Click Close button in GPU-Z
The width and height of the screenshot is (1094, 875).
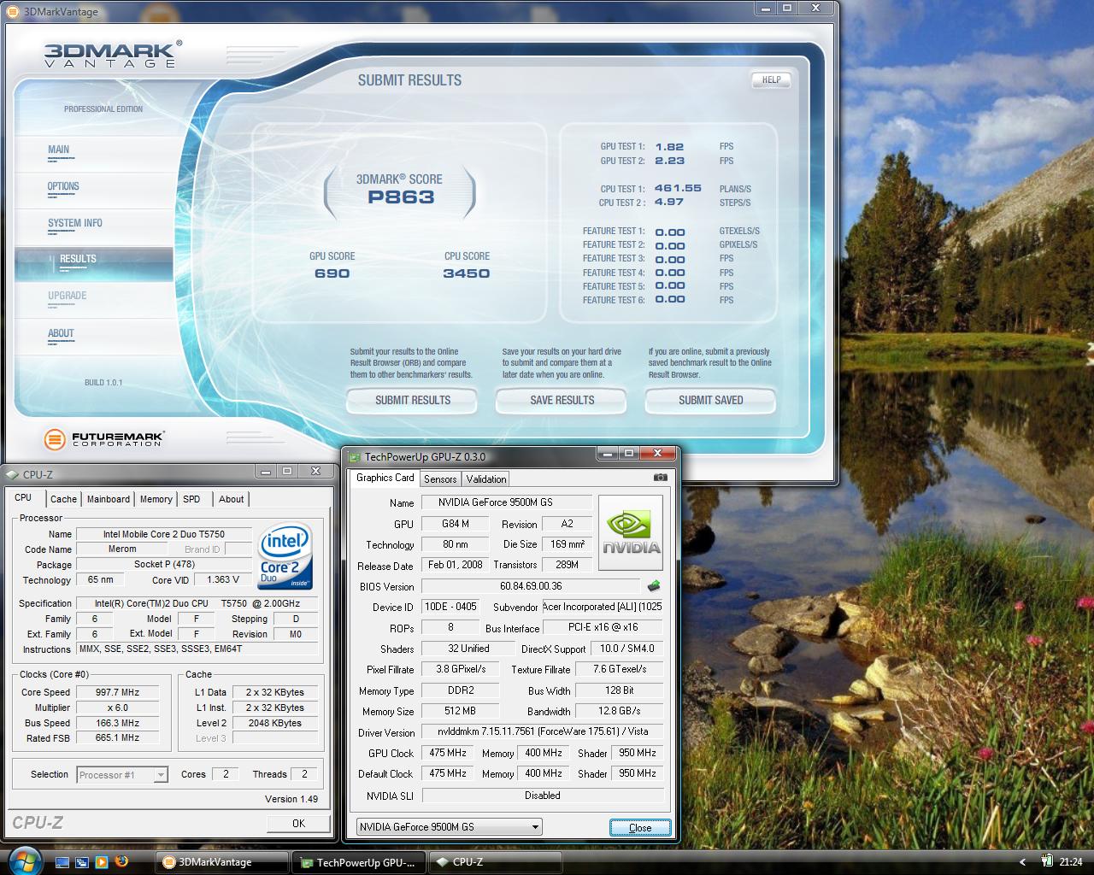tap(640, 827)
